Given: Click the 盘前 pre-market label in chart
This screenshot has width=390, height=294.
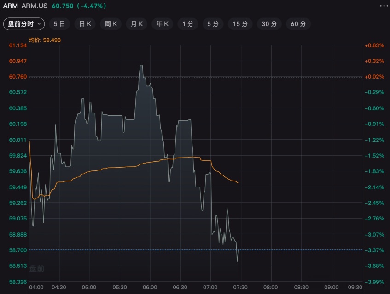Looking at the screenshot, I should (37, 269).
